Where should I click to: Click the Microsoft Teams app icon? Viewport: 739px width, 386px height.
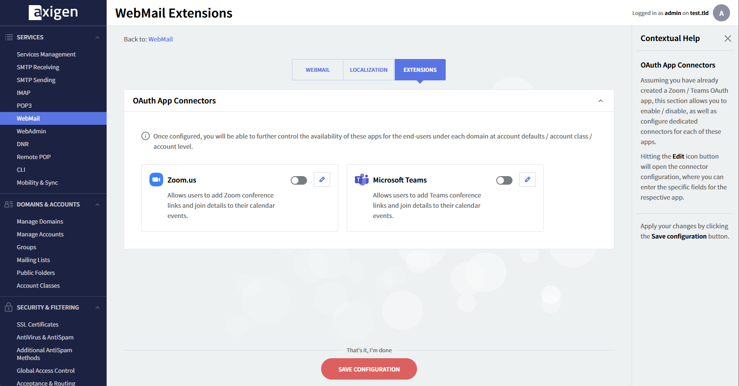[362, 180]
